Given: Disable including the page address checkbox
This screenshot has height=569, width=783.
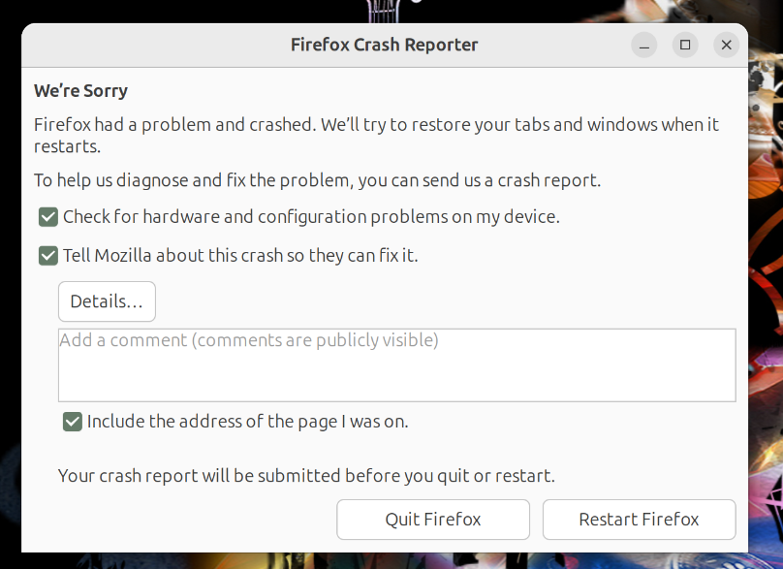Looking at the screenshot, I should pyautogui.click(x=73, y=422).
